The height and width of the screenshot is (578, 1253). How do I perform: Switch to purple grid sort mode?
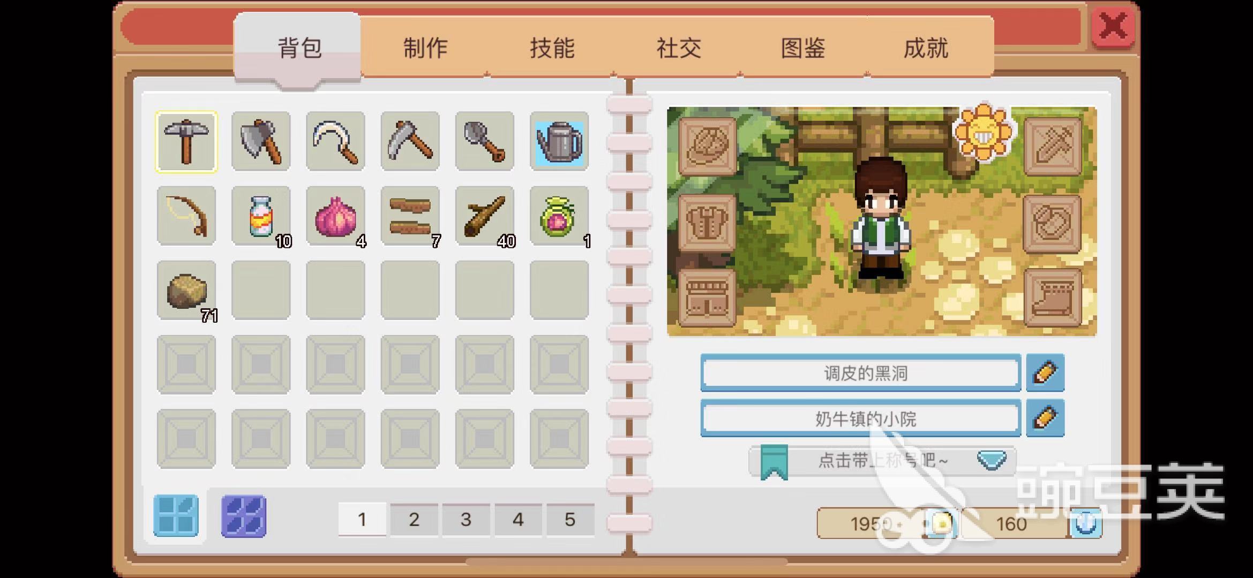(244, 515)
